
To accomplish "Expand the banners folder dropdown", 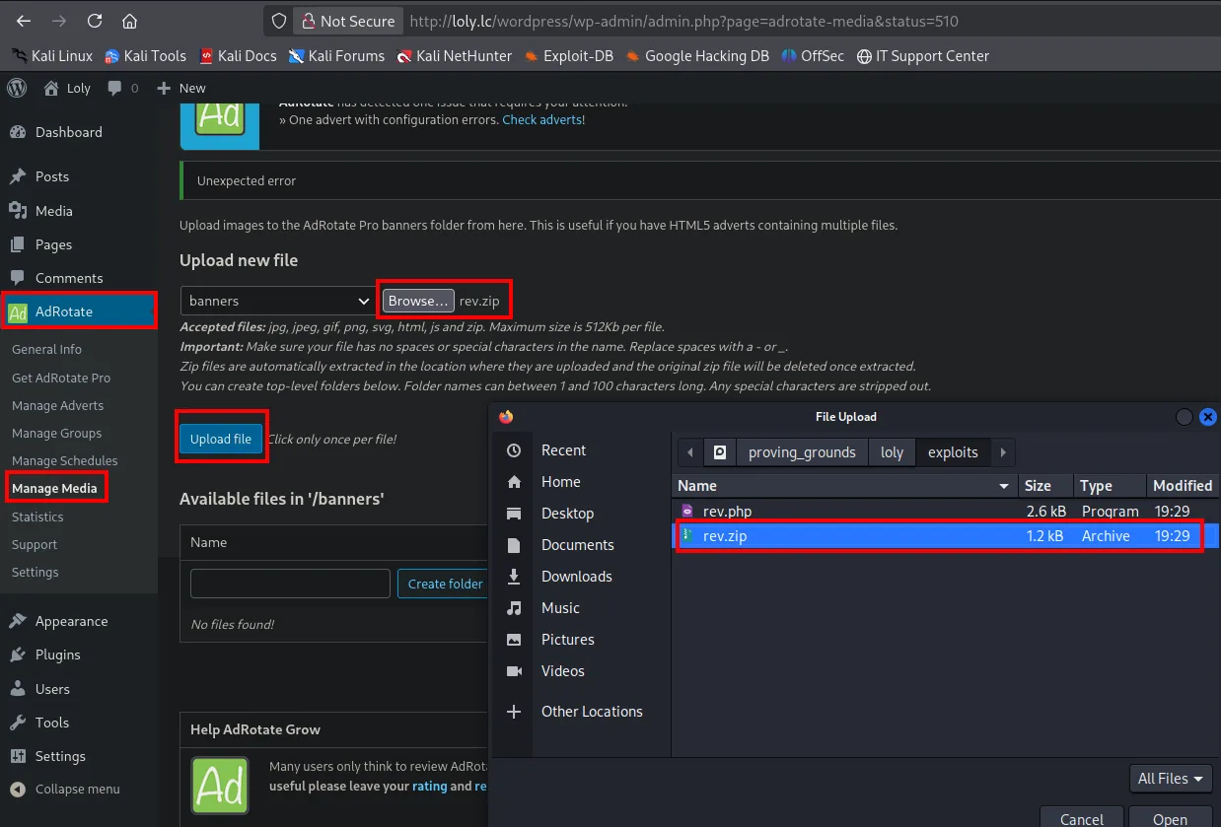I will 277,301.
